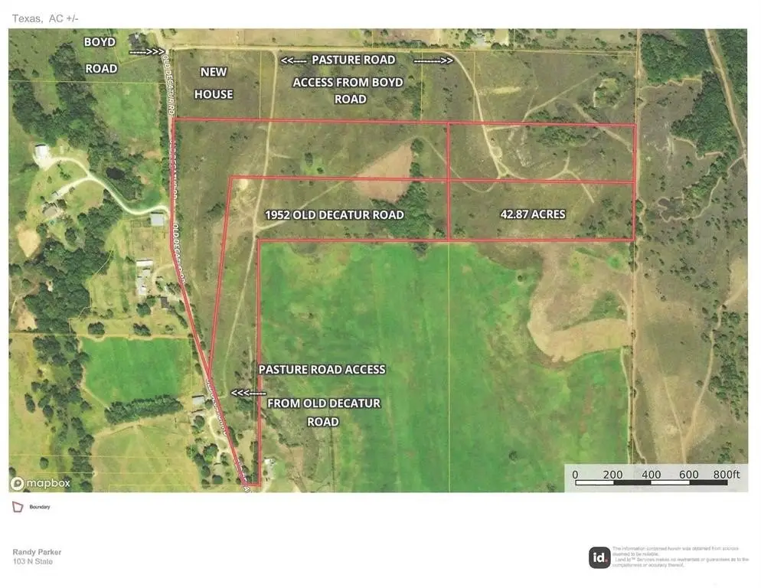Click the ACCESS FROM BOYD ROAD text
This screenshot has width=761, height=588.
coord(349,90)
